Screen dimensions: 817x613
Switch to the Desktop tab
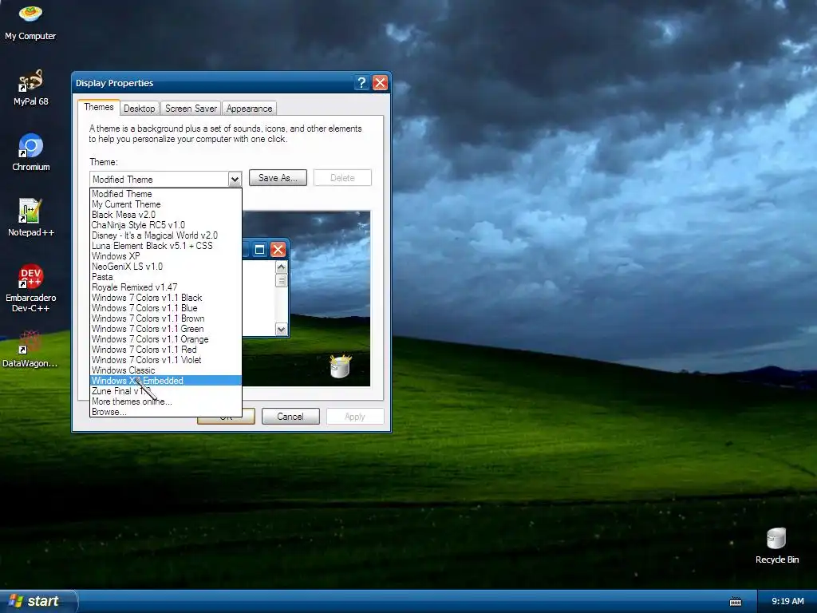tap(139, 109)
